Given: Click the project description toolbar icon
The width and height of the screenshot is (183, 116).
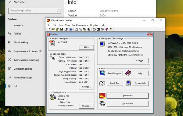Looking at the screenshot, I should click(76, 29).
